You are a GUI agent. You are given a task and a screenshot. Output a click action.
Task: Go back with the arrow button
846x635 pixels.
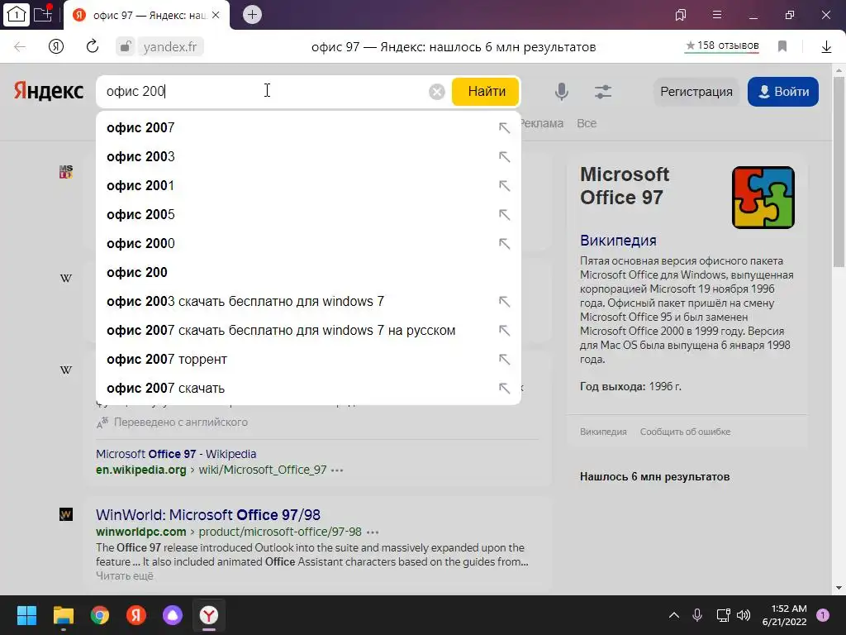pos(20,47)
